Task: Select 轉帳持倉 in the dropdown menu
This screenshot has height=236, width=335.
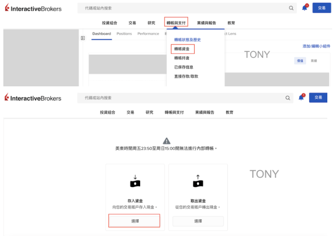Action: (181, 58)
